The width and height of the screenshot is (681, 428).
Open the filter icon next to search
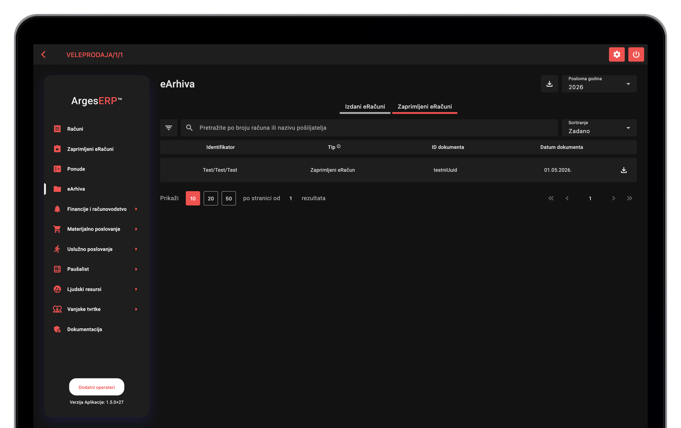[169, 128]
